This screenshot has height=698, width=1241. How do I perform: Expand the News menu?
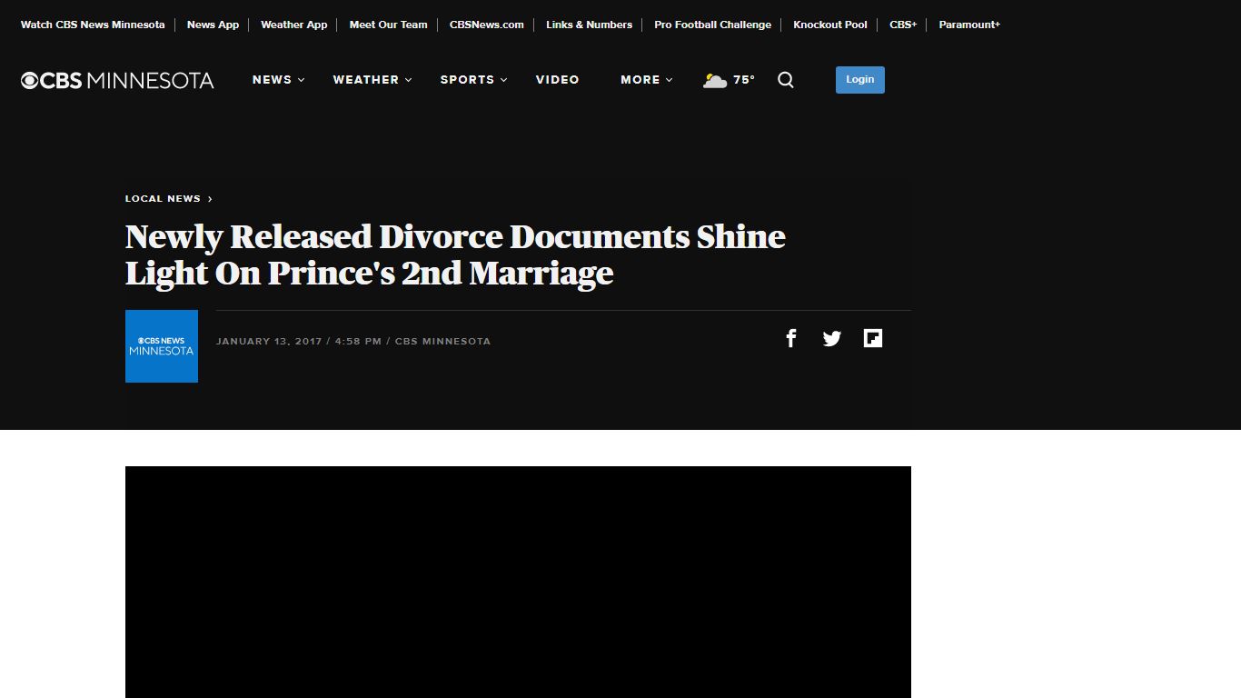279,80
